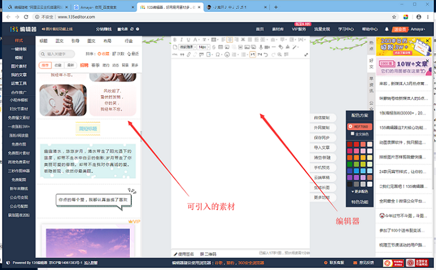The image size is (436, 270).
Task: Insert a blockquote with the quotes icon
Action: coord(182,55)
